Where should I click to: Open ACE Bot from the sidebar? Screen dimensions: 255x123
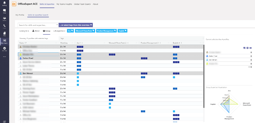click(4, 49)
